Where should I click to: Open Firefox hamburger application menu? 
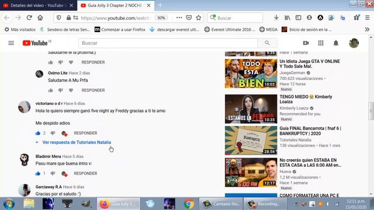tap(368, 17)
